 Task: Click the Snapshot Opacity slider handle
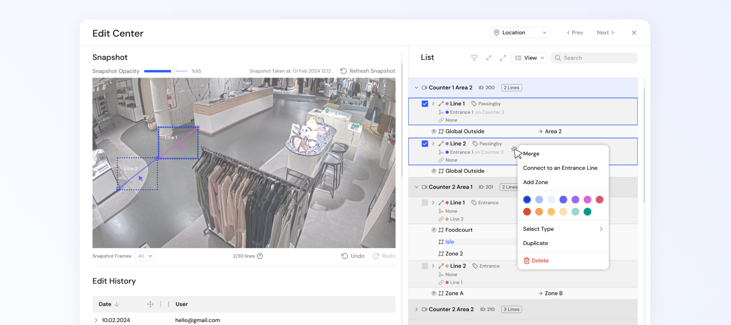173,71
